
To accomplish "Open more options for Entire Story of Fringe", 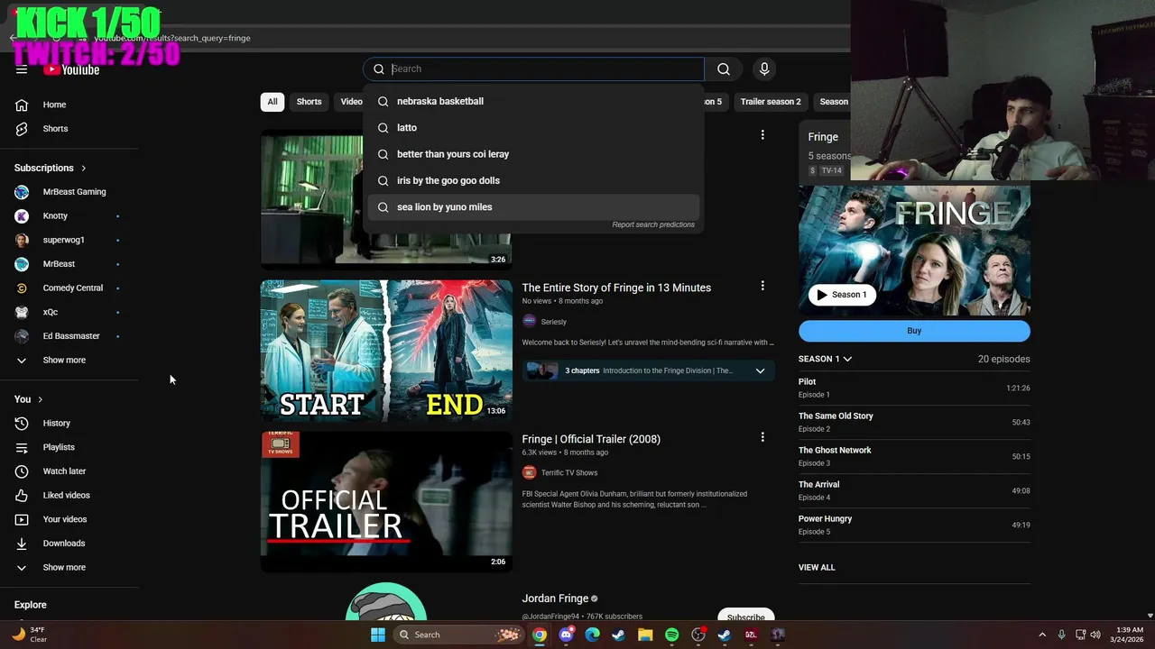I will tap(762, 286).
